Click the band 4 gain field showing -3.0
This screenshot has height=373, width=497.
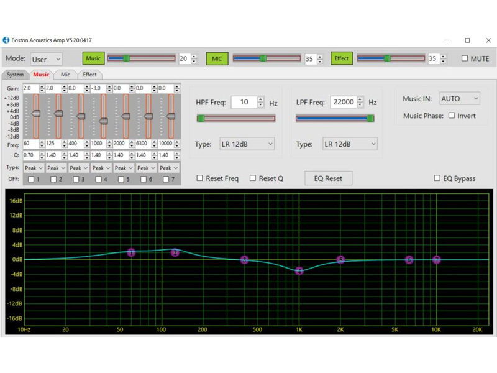(x=98, y=88)
